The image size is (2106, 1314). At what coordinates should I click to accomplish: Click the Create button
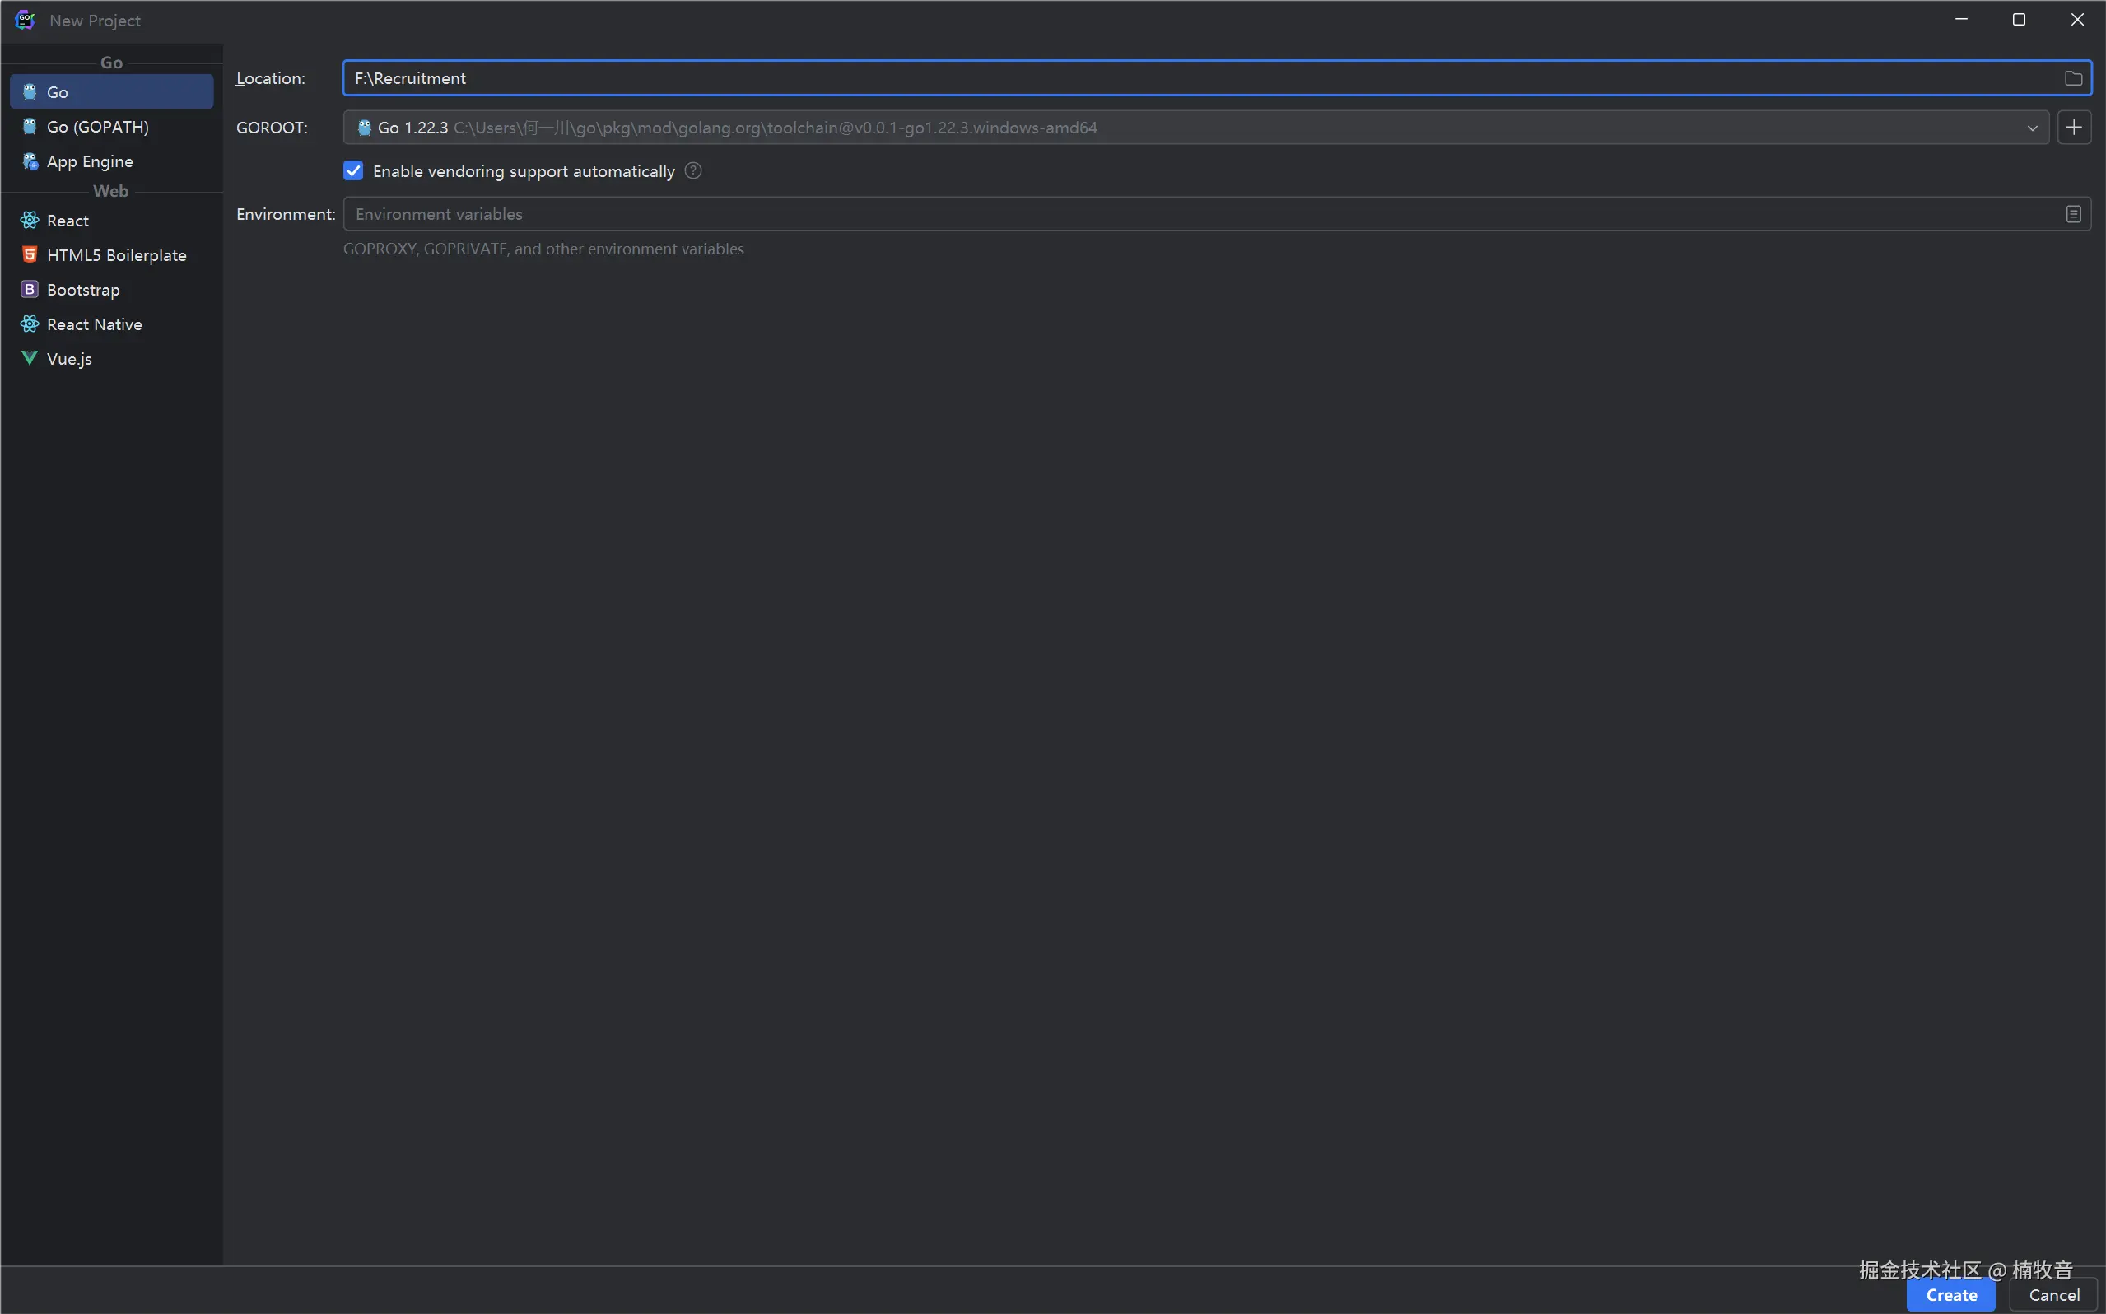coord(1950,1295)
